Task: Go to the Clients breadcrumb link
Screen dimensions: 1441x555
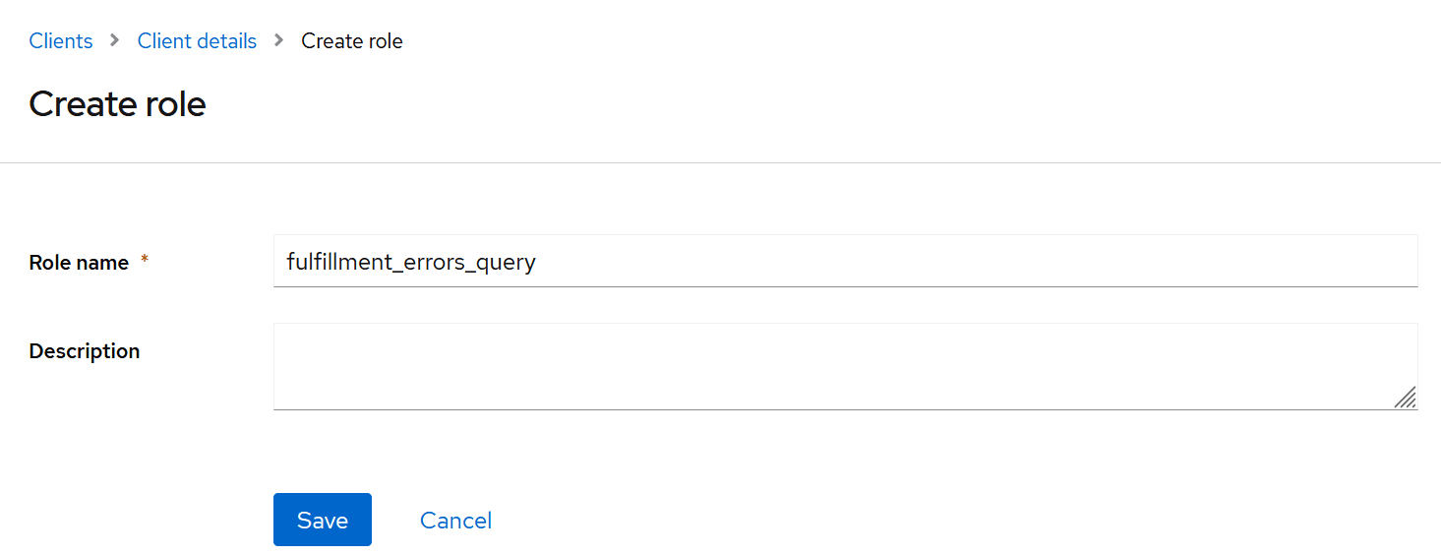Action: tap(61, 41)
